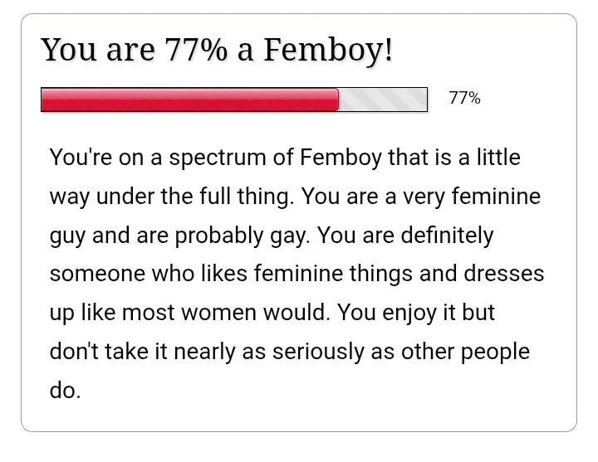598x462 pixels.
Task: Click the word "definitely" in result text
Action: [x=447, y=235]
